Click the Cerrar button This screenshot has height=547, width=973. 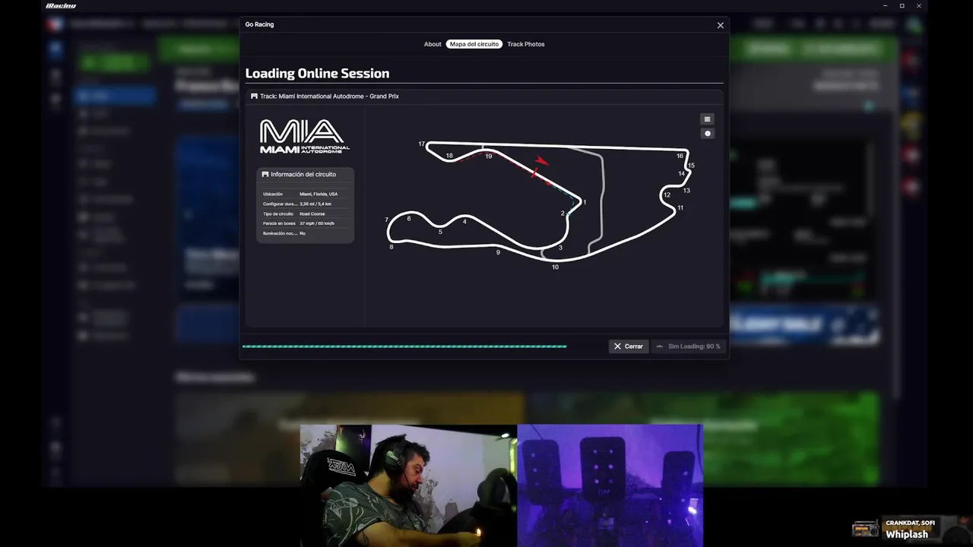tap(629, 346)
